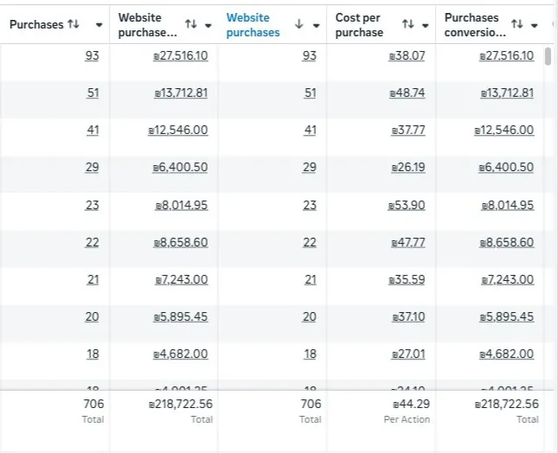Open cost per purchase ₪26.19

point(408,168)
